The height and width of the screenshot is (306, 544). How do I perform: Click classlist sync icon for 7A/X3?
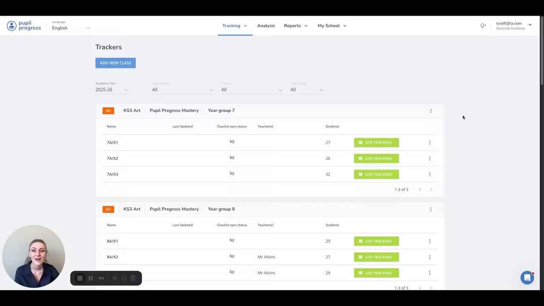pyautogui.click(x=232, y=173)
